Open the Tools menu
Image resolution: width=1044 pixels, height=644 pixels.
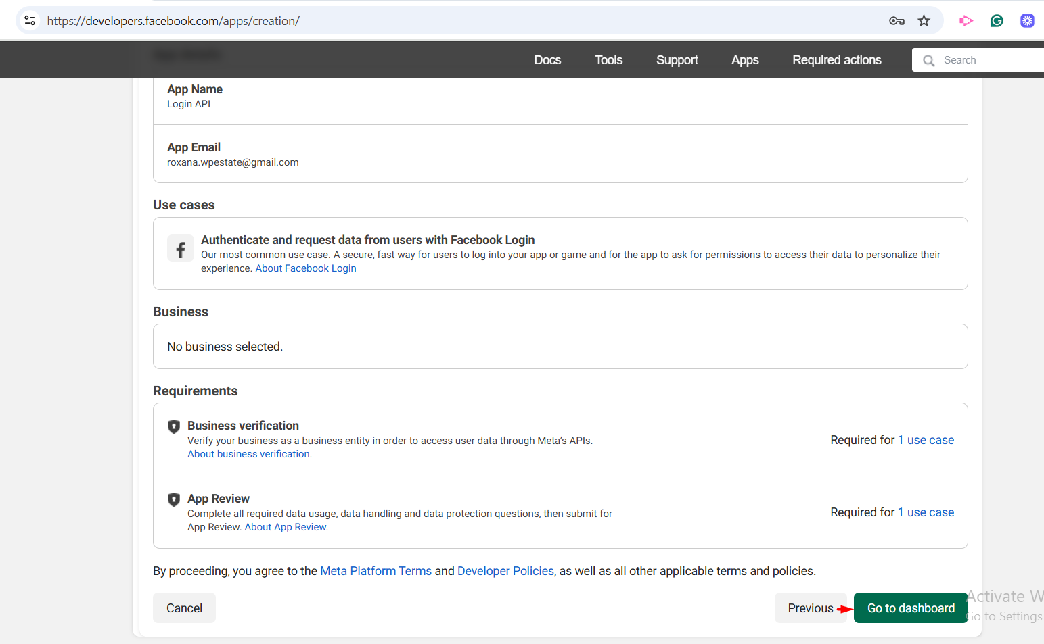point(608,60)
